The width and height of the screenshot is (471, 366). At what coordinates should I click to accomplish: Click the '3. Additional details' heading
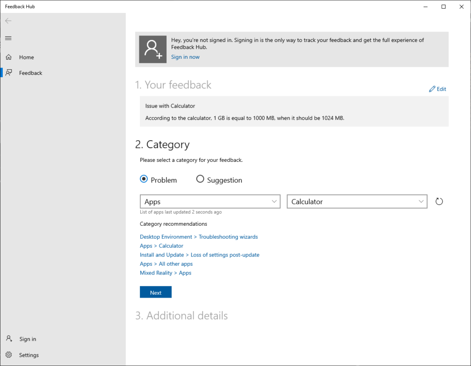click(x=181, y=315)
